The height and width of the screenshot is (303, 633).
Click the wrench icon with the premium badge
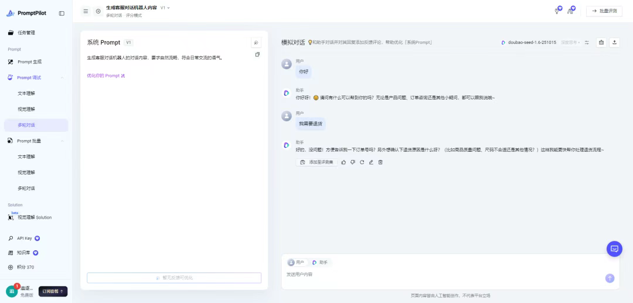click(557, 11)
